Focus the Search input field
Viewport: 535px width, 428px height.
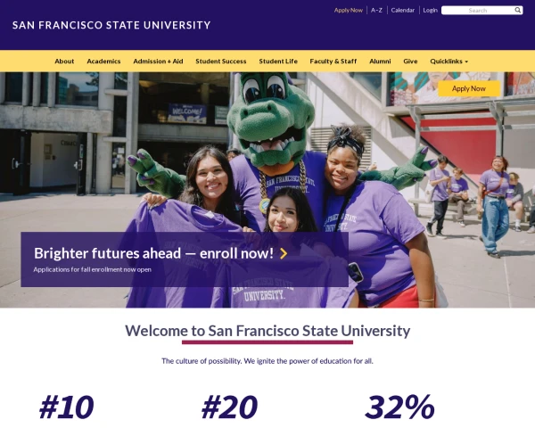coord(477,11)
